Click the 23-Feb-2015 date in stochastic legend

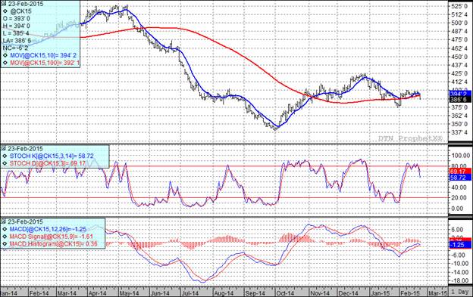pyautogui.click(x=25, y=148)
